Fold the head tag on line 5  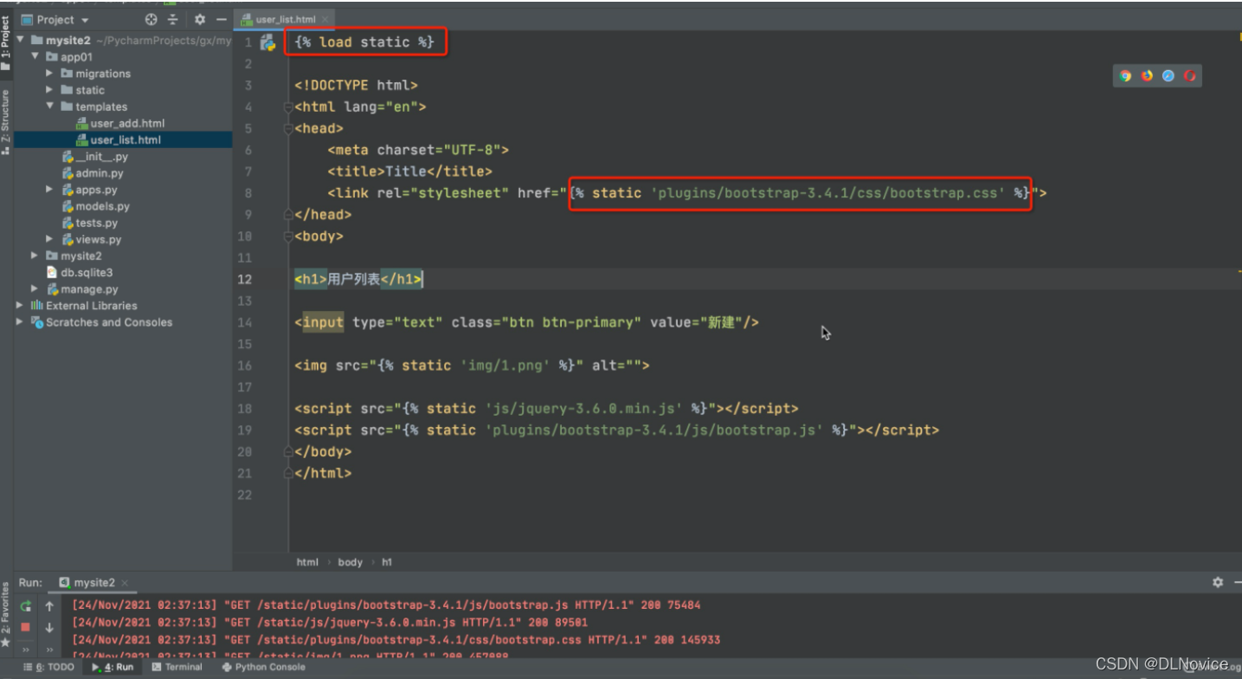point(288,129)
